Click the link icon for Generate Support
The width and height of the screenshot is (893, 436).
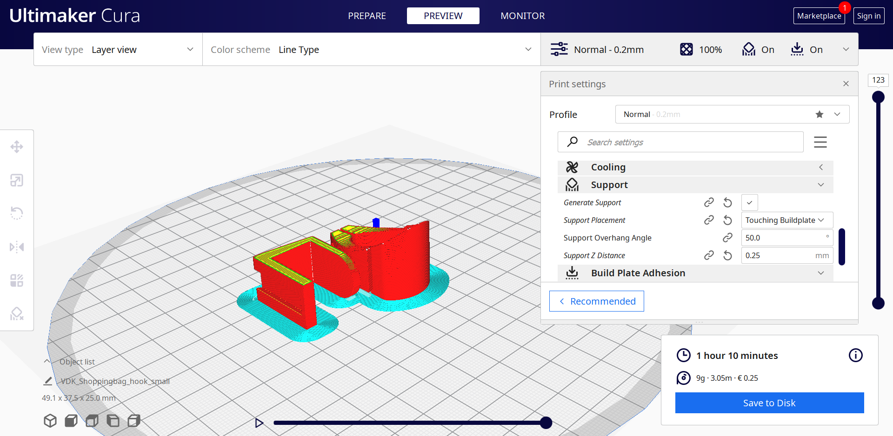[x=709, y=202]
